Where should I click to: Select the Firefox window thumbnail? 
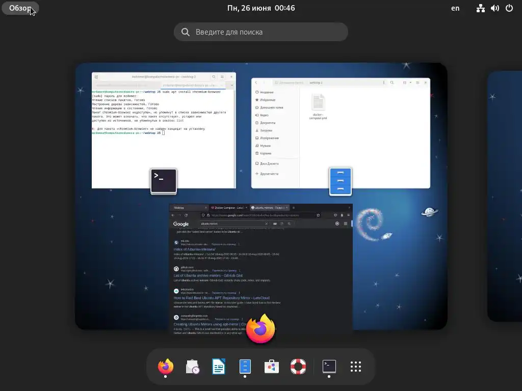(x=260, y=269)
